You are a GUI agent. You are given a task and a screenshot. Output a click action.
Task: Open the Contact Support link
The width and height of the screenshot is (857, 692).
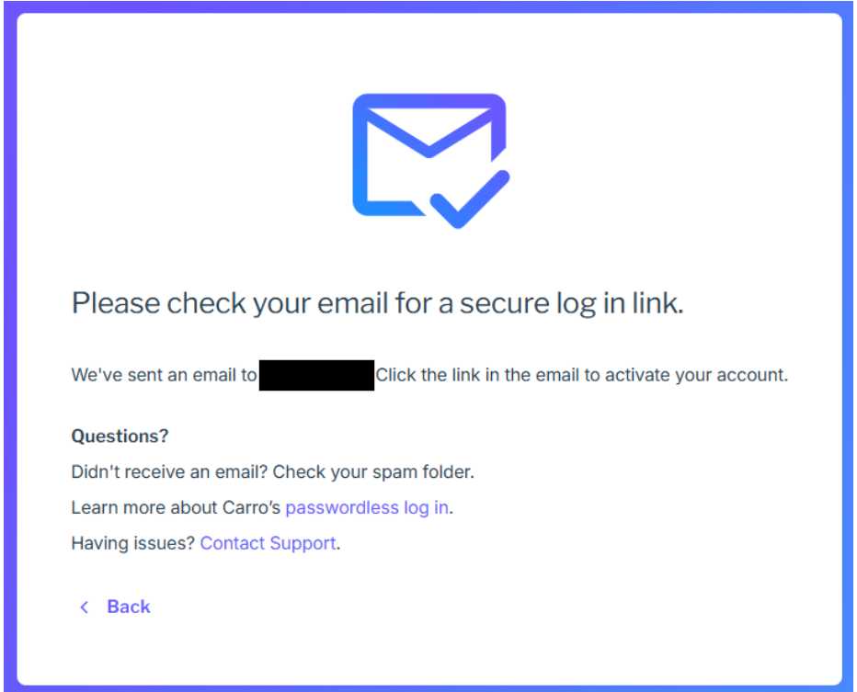coord(268,543)
